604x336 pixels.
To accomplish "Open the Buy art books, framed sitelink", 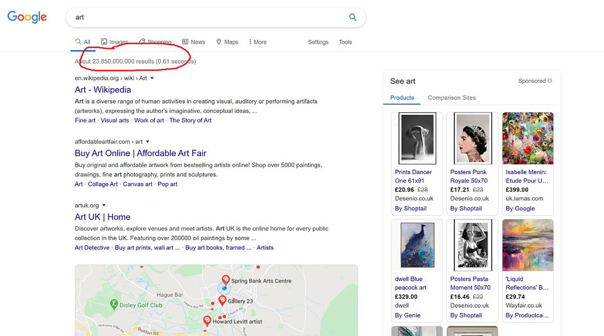I will 218,248.
